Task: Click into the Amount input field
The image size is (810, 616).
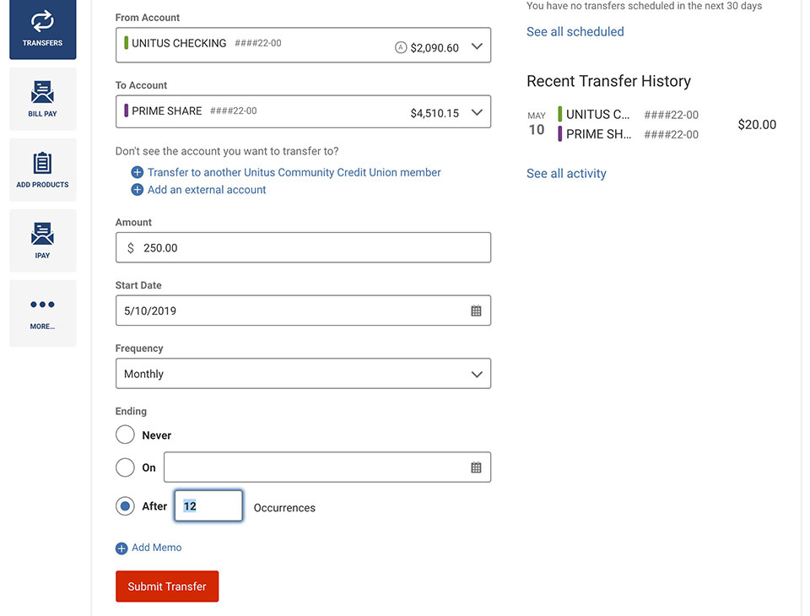Action: tap(303, 247)
